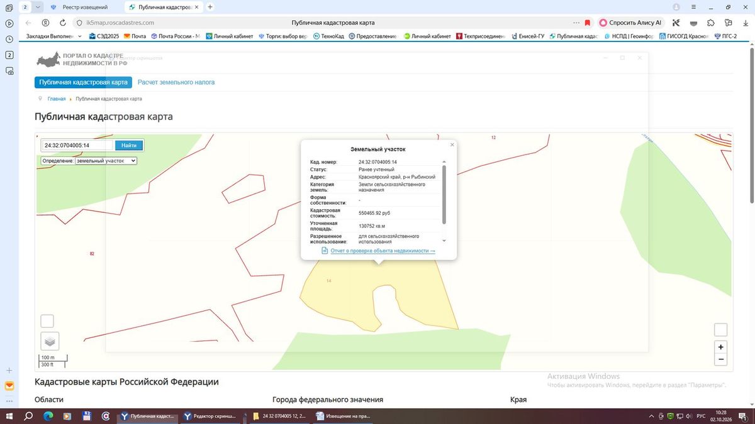755x424 pixels.
Task: Click the cadastral number search field
Action: pyautogui.click(x=77, y=145)
